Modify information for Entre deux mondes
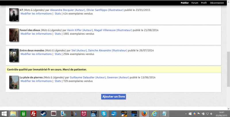 (36, 54)
